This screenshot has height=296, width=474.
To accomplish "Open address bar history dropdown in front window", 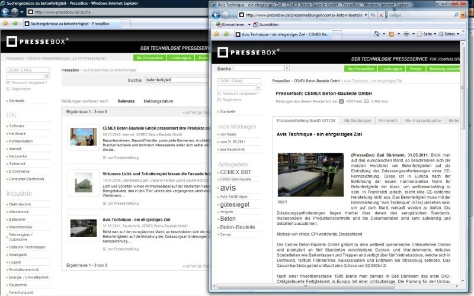I will tap(366, 15).
